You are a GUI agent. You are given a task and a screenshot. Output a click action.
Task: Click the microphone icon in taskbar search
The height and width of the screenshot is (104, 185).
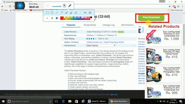(50, 101)
